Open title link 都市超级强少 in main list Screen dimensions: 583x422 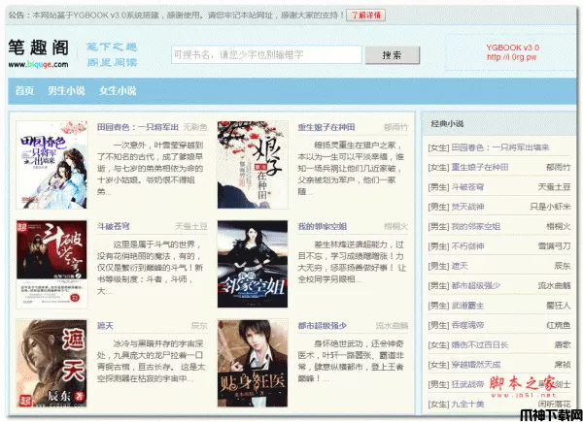point(322,326)
